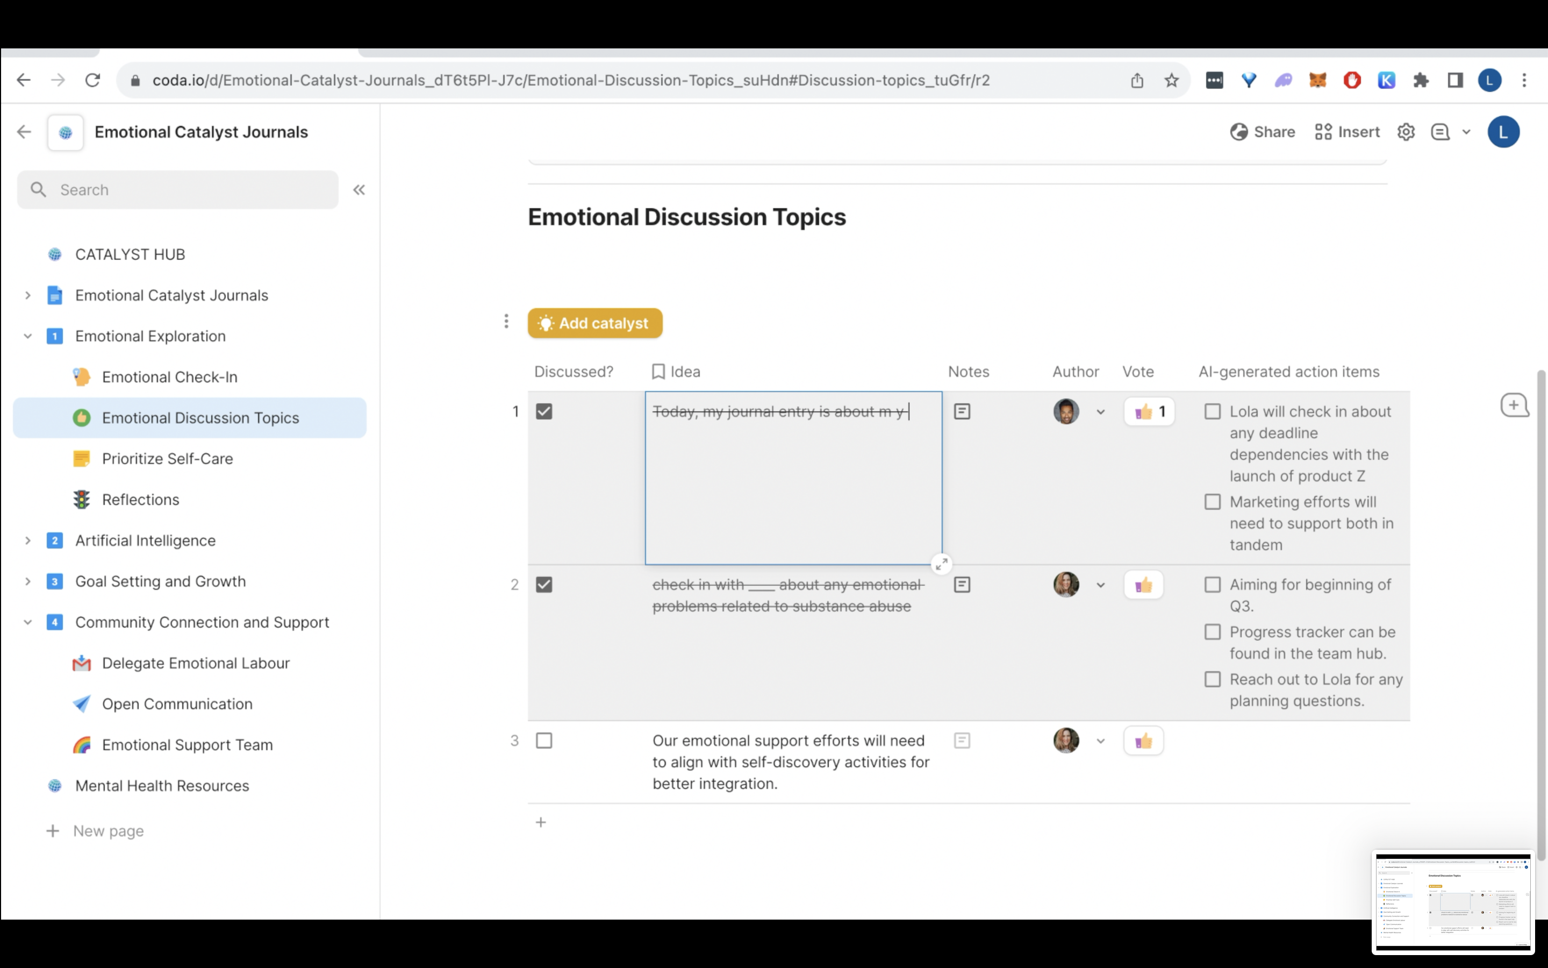Open table options three-dot menu
1548x968 pixels.
(x=506, y=322)
